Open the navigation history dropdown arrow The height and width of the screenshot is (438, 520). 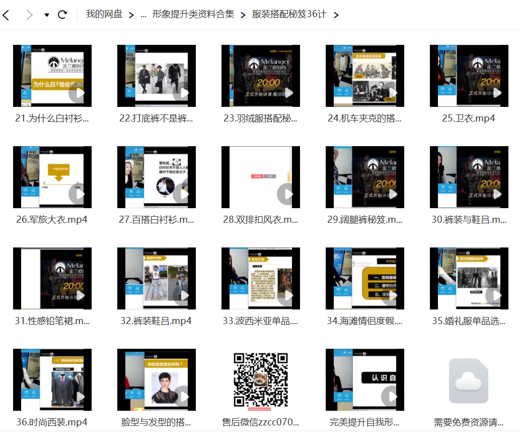pos(47,15)
